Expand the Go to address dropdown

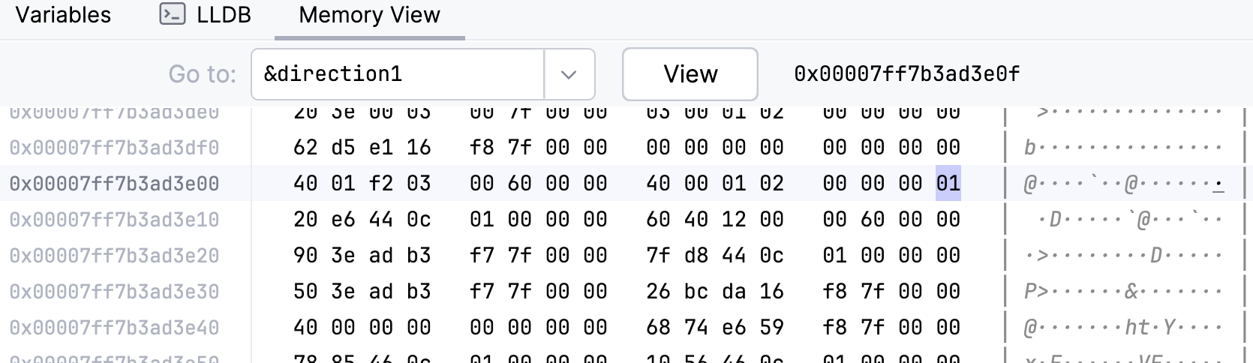[x=569, y=74]
